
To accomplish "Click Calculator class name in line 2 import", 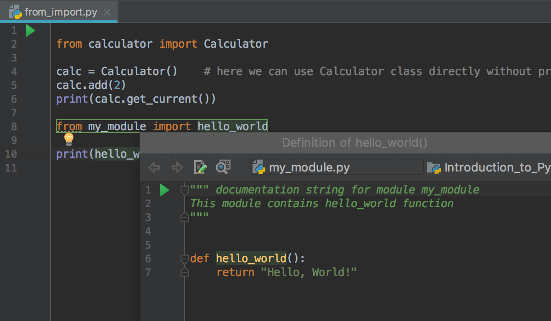I will 236,44.
